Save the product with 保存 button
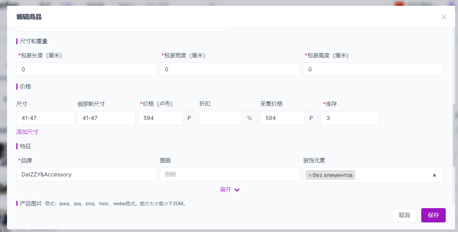Viewport: 458px width, 232px height. pyautogui.click(x=433, y=215)
